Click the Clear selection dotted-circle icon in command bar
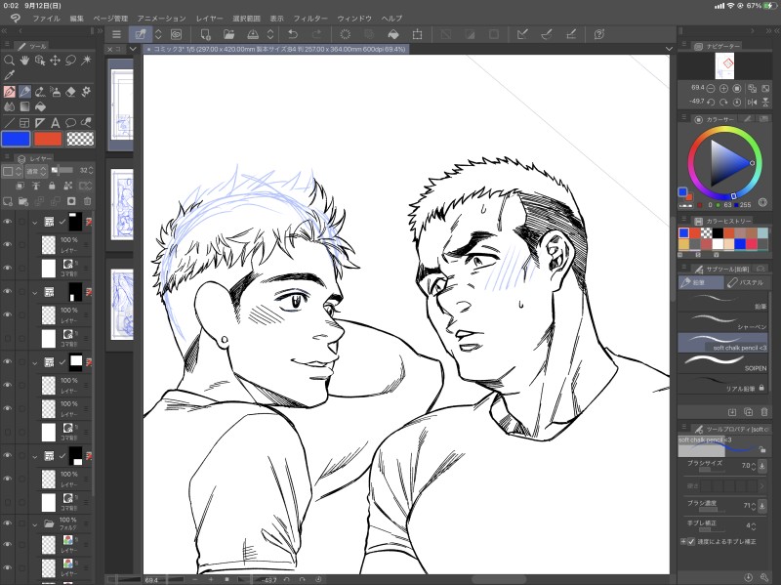This screenshot has width=781, height=585. (345, 34)
